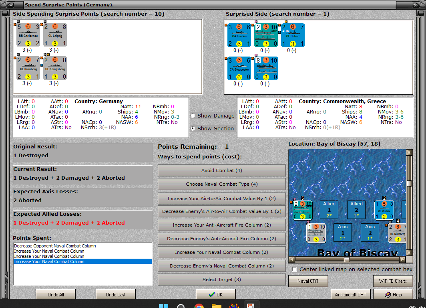Viewport: 426px width, 308px height.
Task: Click Select Target (3) button
Action: tap(222, 280)
